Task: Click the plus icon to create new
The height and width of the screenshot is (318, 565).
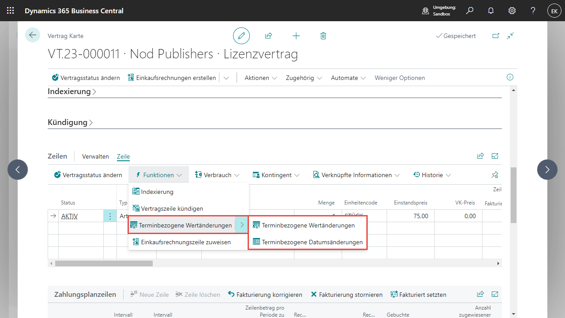Action: click(x=296, y=36)
